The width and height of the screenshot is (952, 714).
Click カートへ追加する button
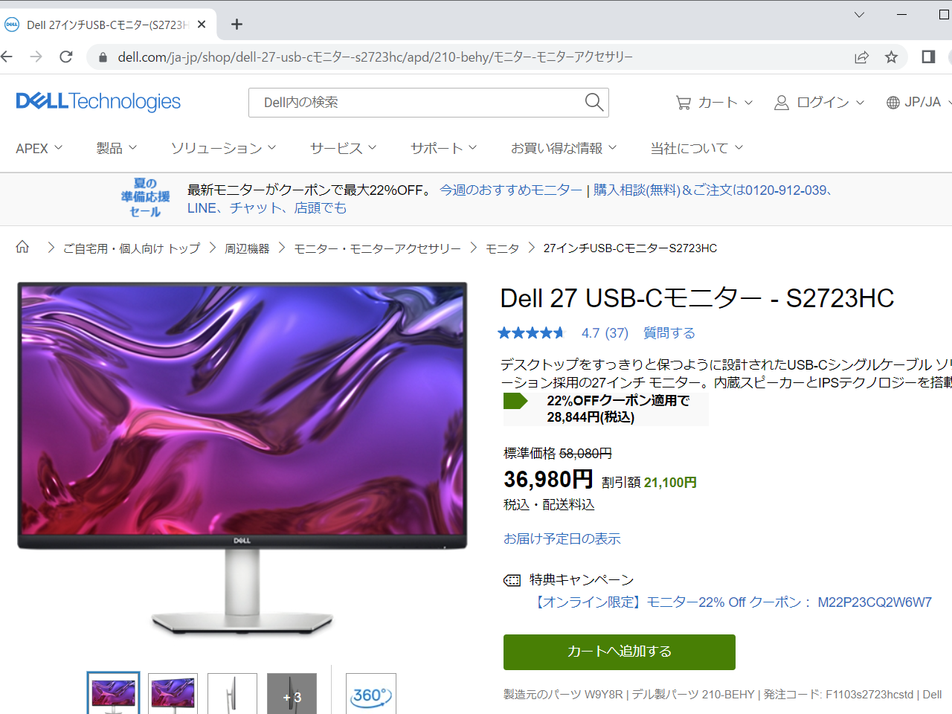[x=619, y=652]
